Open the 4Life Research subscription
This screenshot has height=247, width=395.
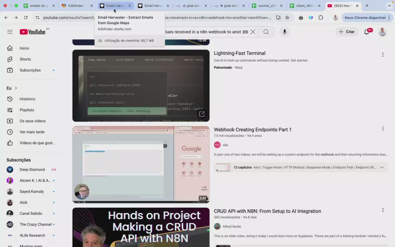pos(33,235)
